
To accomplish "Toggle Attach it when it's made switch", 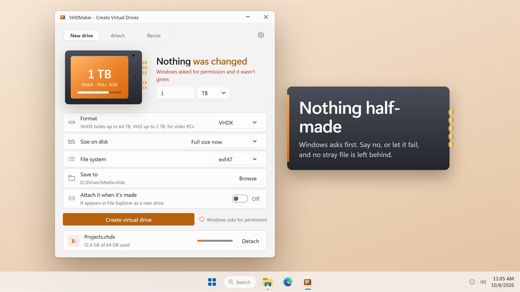I will click(240, 199).
